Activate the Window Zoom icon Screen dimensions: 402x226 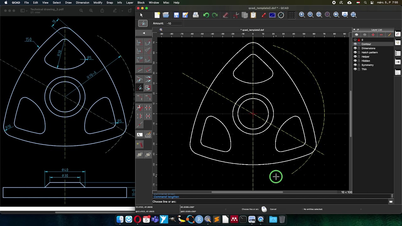click(345, 15)
